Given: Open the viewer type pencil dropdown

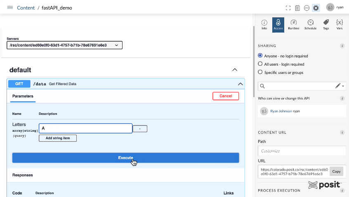Looking at the screenshot, I should point(340,86).
